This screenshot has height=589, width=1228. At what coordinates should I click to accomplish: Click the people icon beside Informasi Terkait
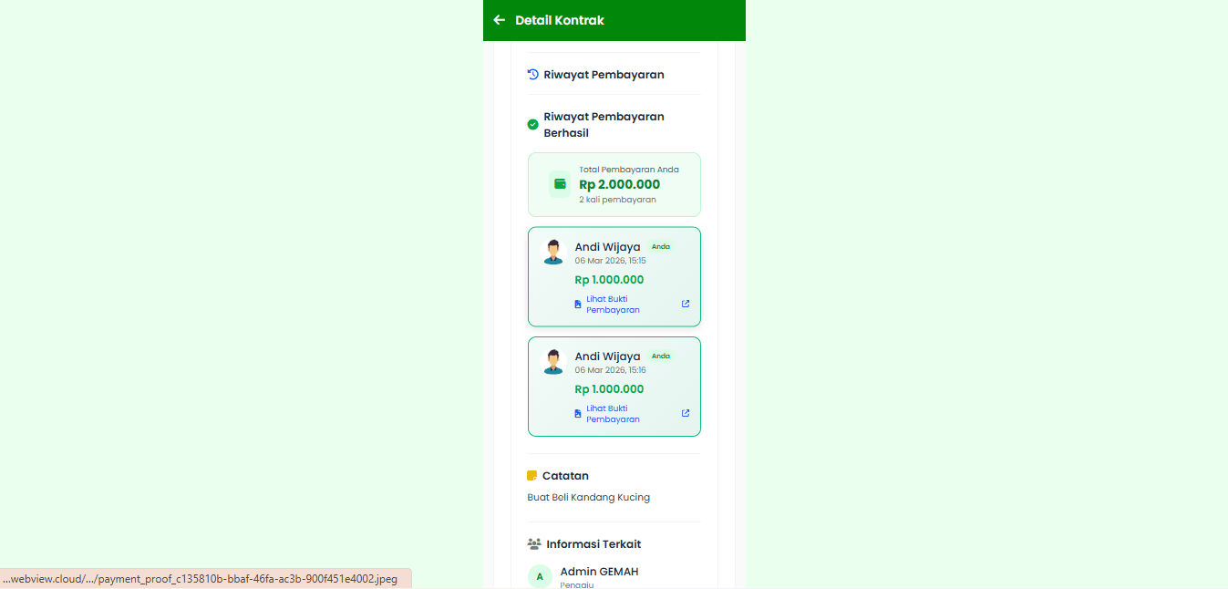[x=532, y=543]
